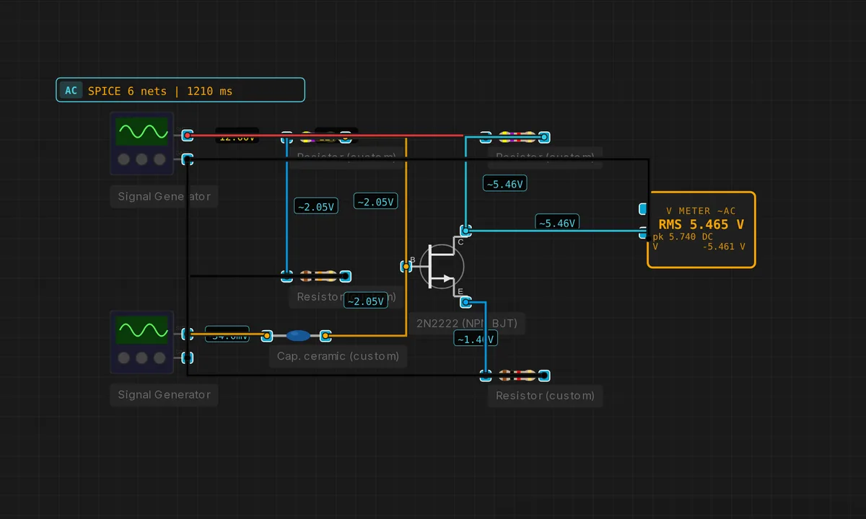Click the collector resistor's pin on the blue wire
The image size is (866, 519).
coord(486,137)
